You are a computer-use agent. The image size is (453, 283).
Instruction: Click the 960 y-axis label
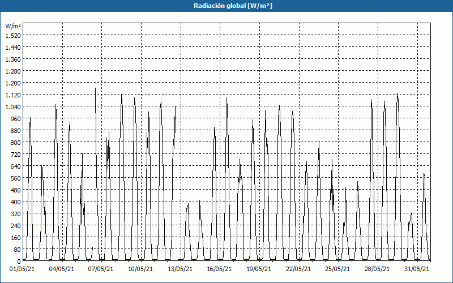(x=16, y=119)
